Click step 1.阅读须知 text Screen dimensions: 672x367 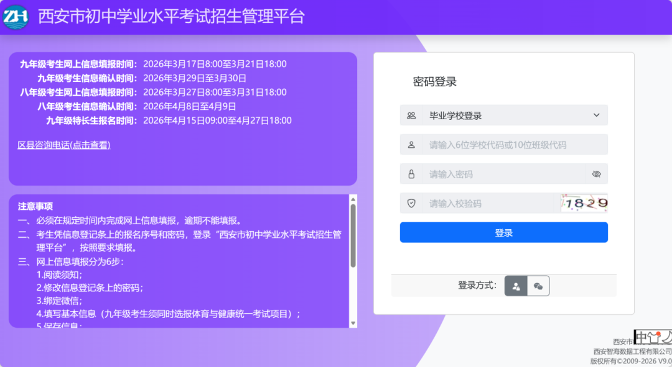[x=59, y=274]
